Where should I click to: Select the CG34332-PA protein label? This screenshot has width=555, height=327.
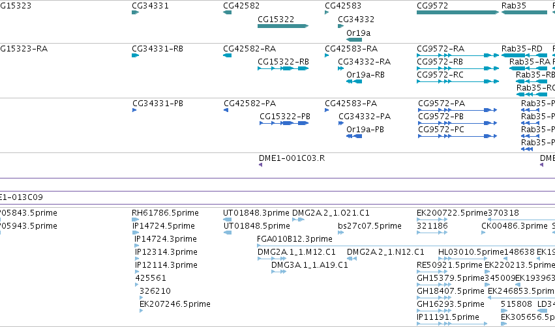point(365,117)
